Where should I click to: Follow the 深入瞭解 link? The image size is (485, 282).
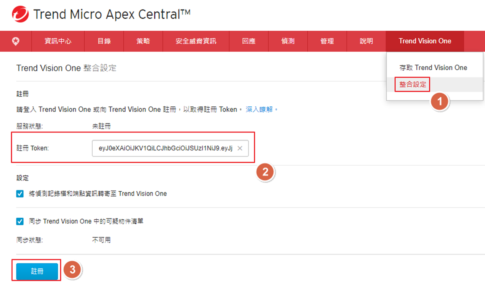(x=259, y=109)
